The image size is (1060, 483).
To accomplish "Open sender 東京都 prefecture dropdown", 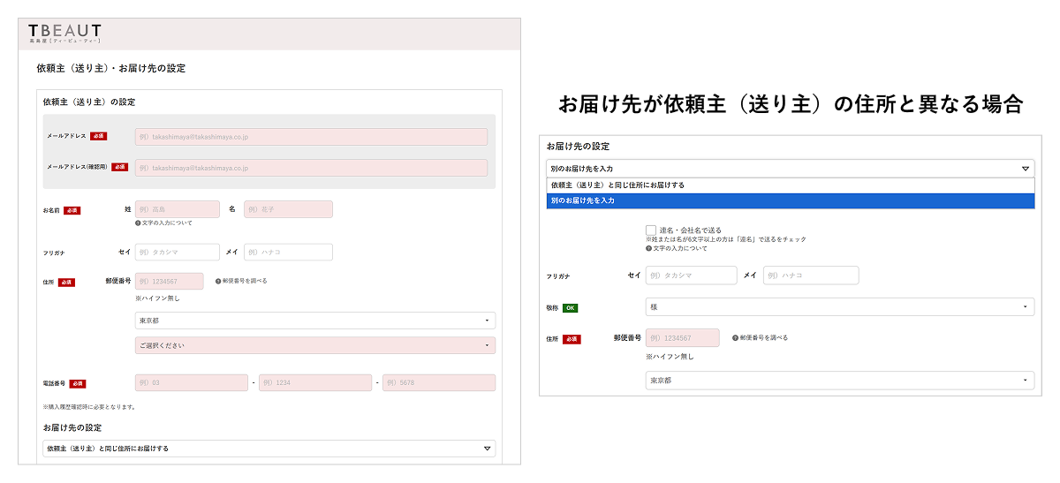I will click(x=315, y=321).
